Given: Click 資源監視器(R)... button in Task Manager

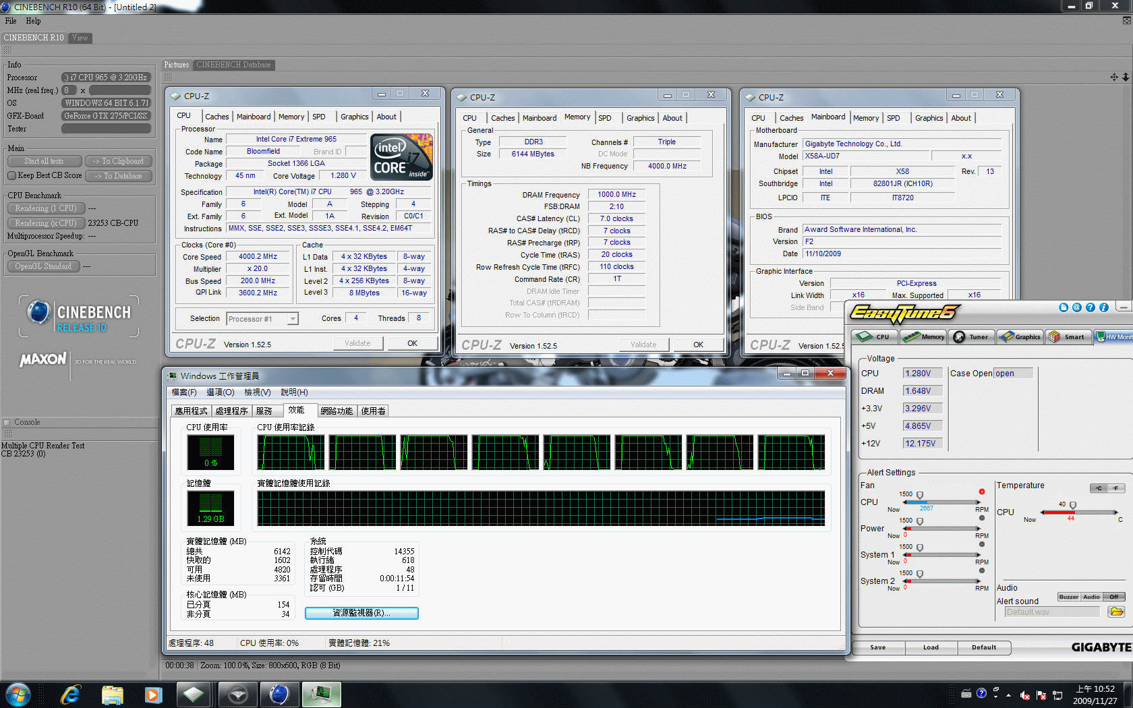Looking at the screenshot, I should [361, 613].
